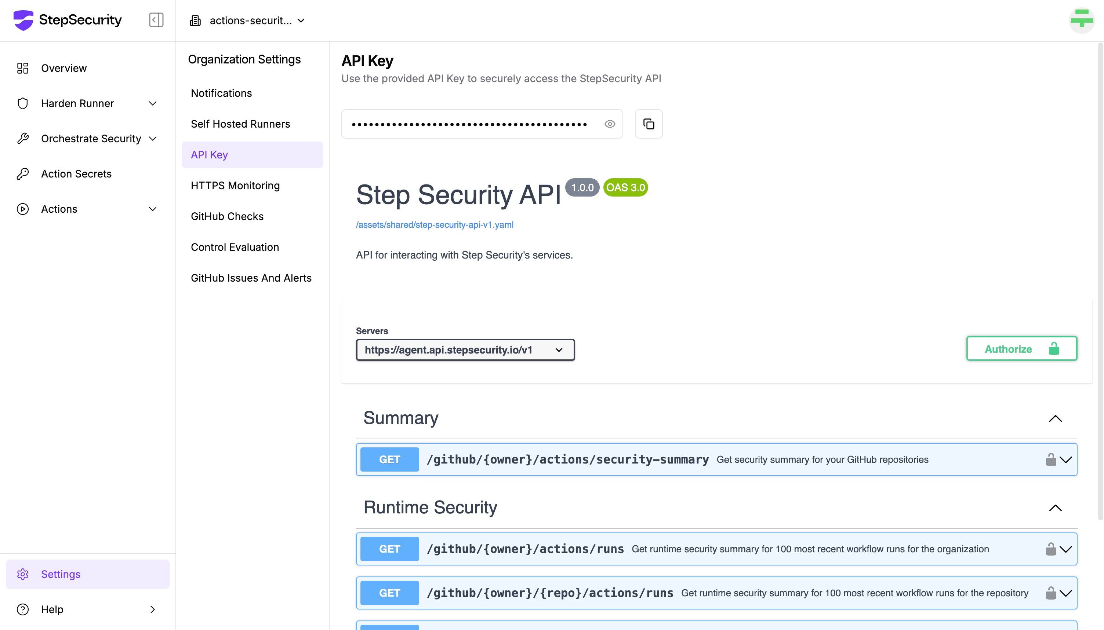The height and width of the screenshot is (630, 1104).
Task: Open Settings in the sidebar
Action: click(x=87, y=574)
